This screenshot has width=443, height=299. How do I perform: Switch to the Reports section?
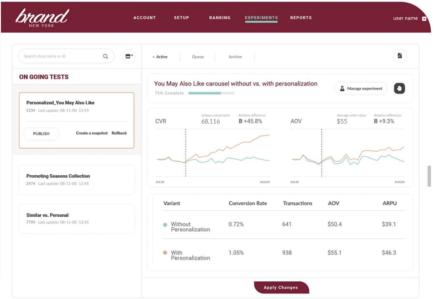pyautogui.click(x=301, y=18)
